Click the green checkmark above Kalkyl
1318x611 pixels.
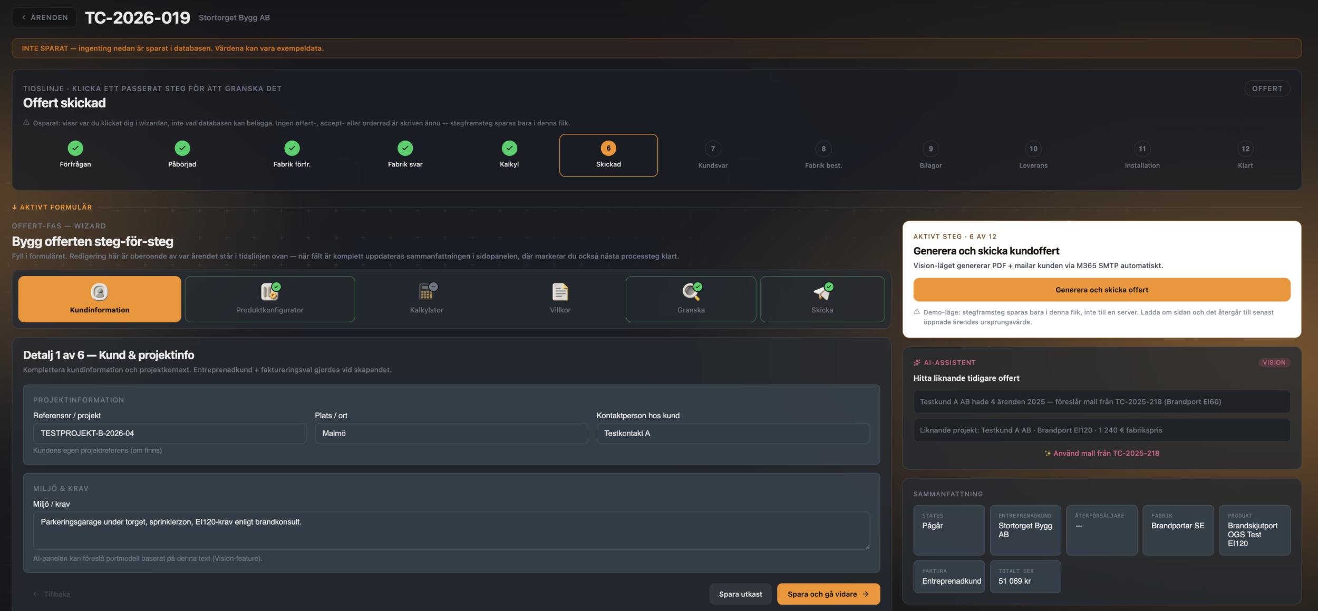pos(509,148)
